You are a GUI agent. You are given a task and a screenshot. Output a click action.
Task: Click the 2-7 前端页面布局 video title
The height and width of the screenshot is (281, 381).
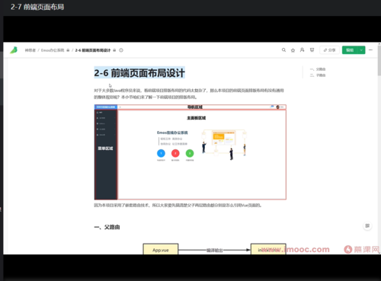pos(37,7)
